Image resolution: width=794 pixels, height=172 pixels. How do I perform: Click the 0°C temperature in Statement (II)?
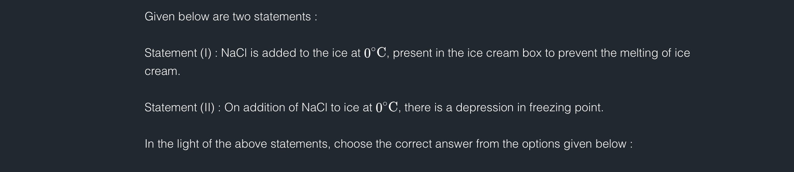[387, 108]
